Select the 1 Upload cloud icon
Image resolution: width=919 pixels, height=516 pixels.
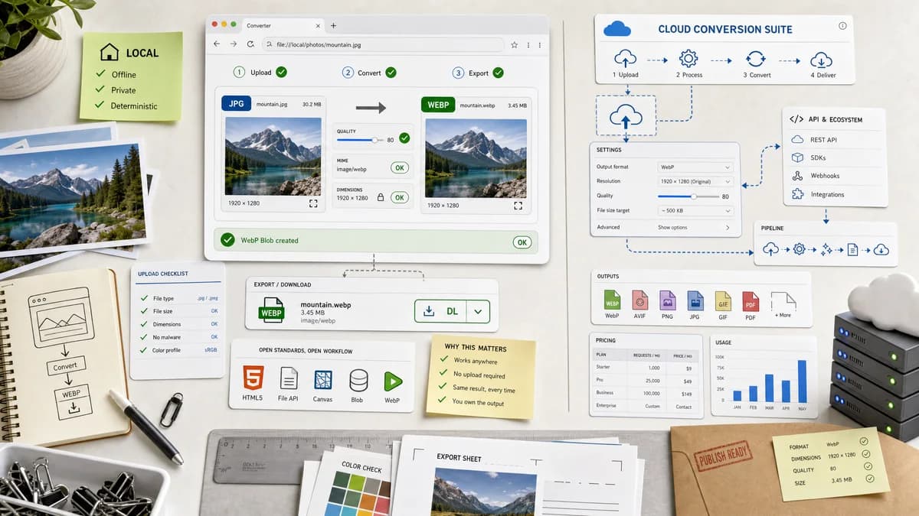[625, 58]
